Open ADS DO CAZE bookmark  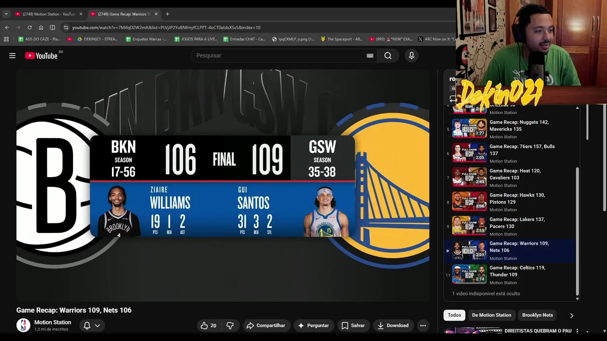pyautogui.click(x=39, y=39)
